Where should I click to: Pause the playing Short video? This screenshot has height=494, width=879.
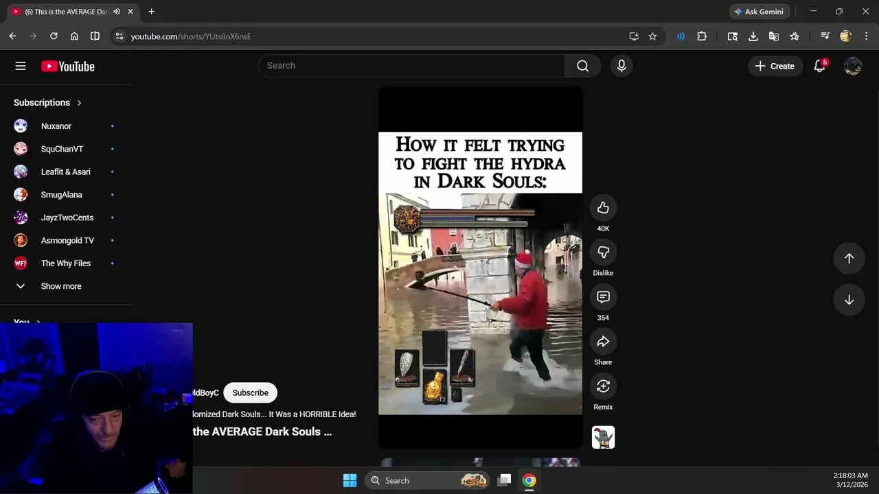[480, 268]
